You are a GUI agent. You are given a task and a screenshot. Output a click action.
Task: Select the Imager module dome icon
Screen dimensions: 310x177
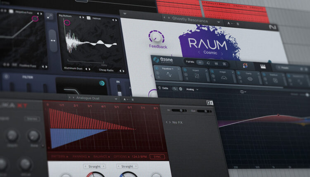[224, 77]
